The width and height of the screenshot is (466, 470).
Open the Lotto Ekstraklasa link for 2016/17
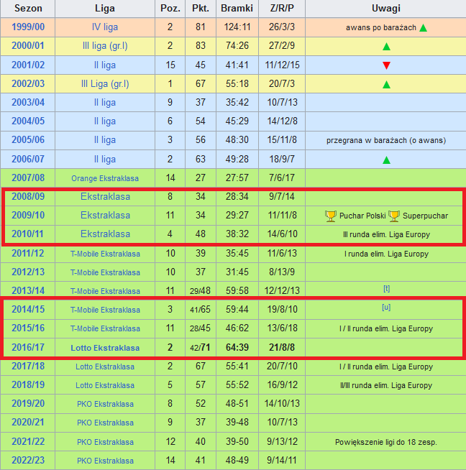click(105, 347)
